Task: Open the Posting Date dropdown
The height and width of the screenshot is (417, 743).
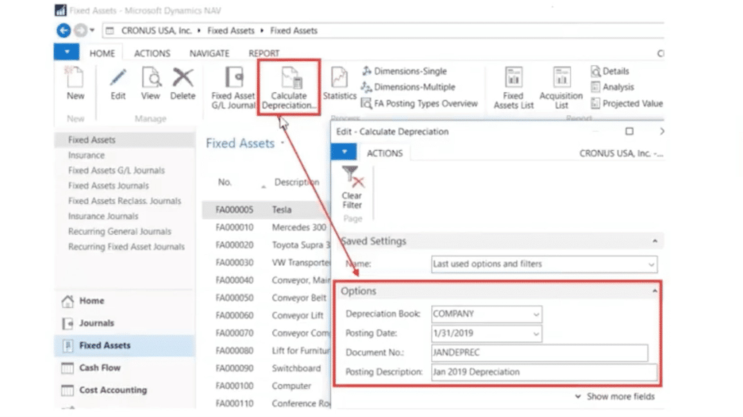Action: (x=536, y=334)
